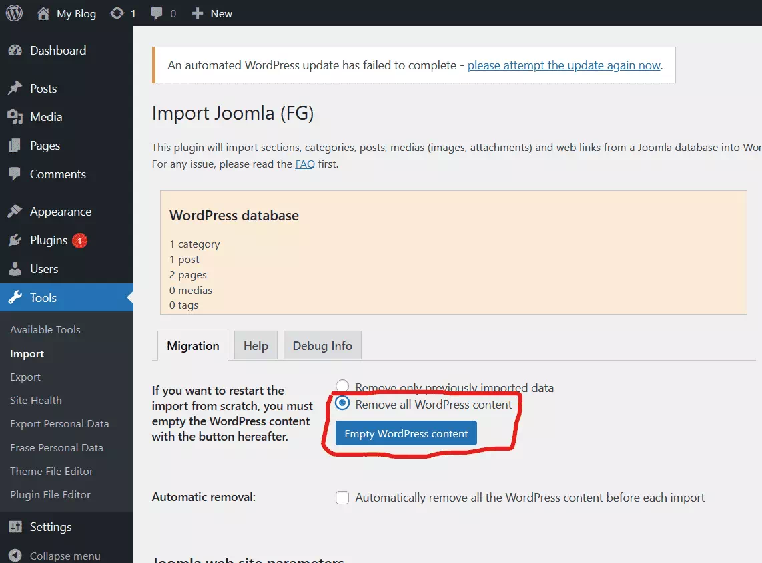The image size is (762, 563).
Task: Click the Import Joomla (FG) heading
Action: coord(233,113)
